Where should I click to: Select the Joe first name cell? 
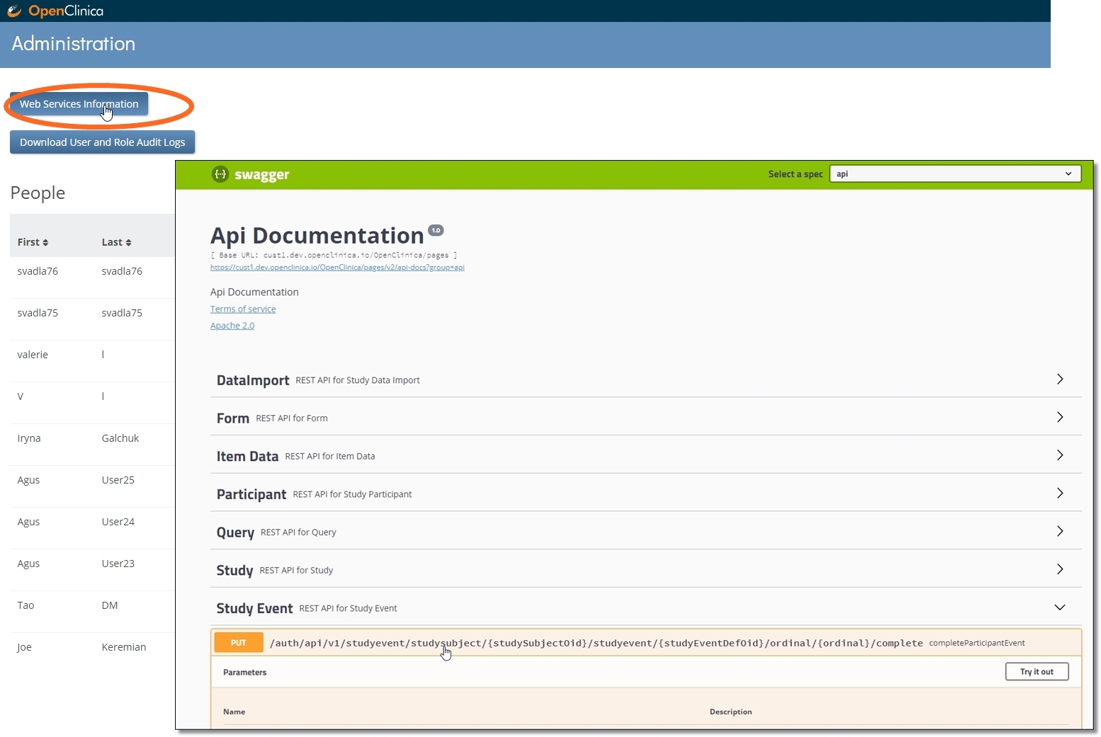(x=25, y=647)
